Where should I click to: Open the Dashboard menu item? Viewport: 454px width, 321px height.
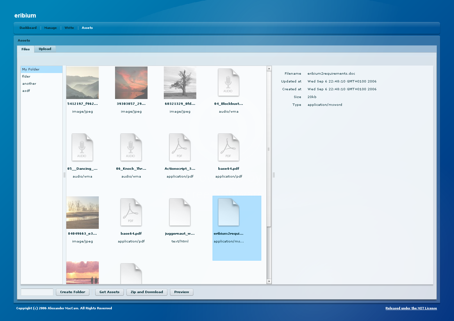[28, 28]
